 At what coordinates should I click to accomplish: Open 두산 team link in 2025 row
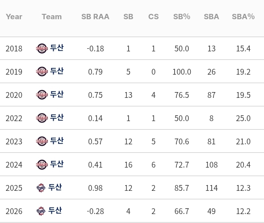click(55, 187)
